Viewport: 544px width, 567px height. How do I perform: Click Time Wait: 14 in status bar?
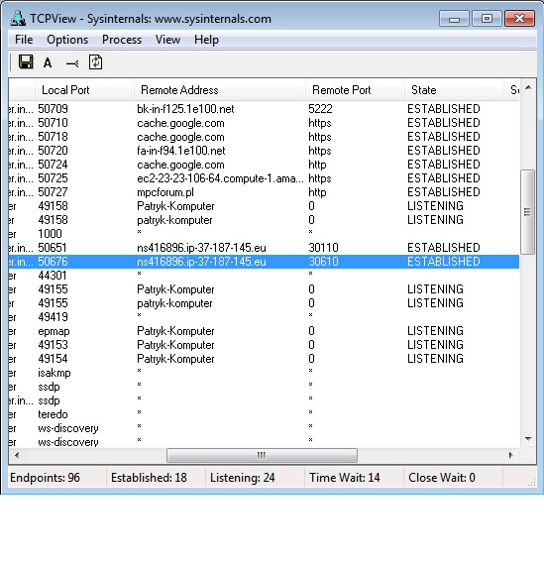pos(345,478)
